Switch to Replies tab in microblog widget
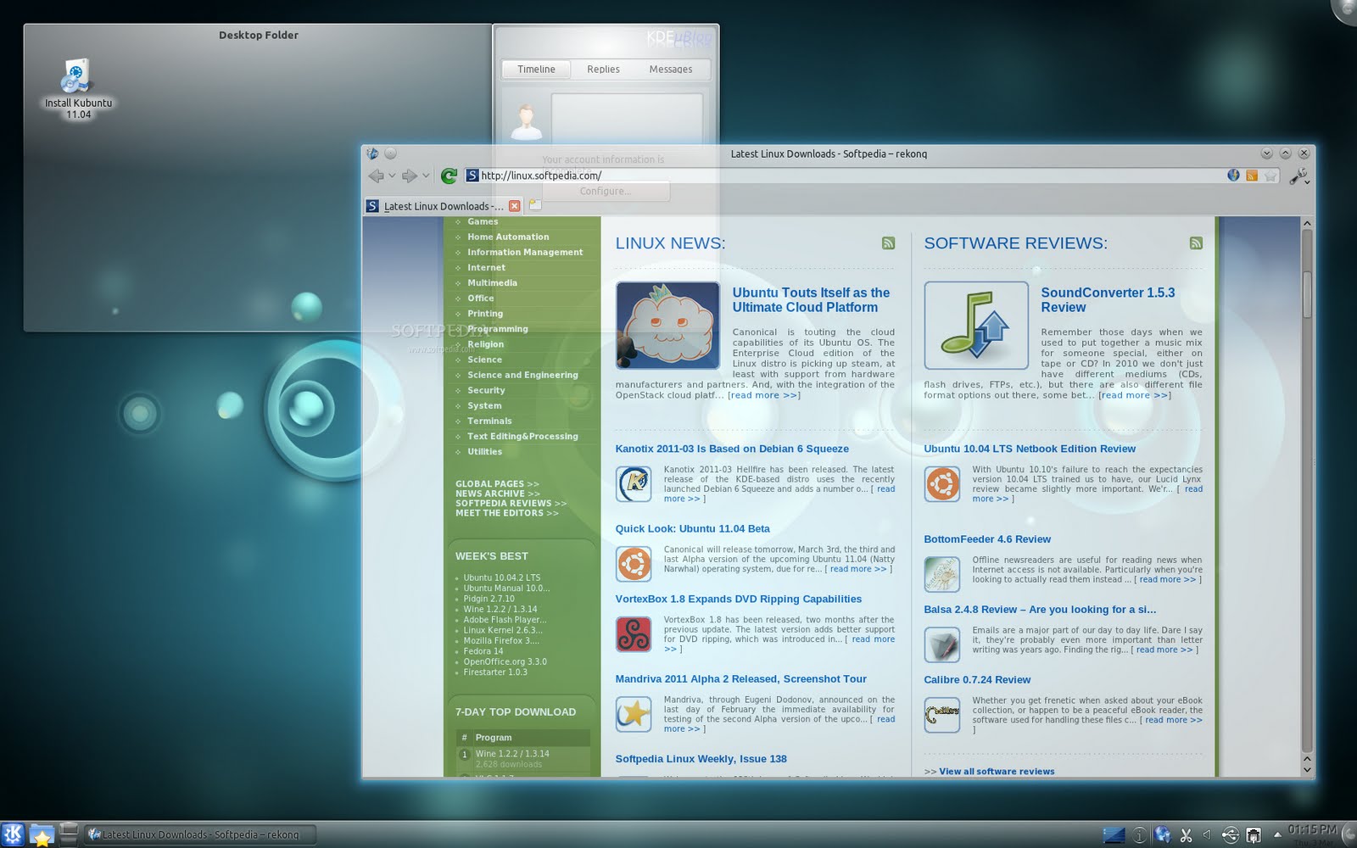 point(603,70)
